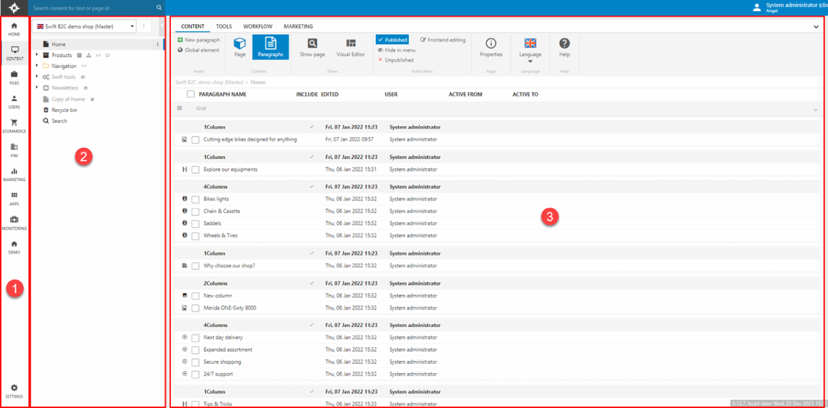Open page Properties from the ribbon
The image size is (828, 408).
tap(491, 47)
